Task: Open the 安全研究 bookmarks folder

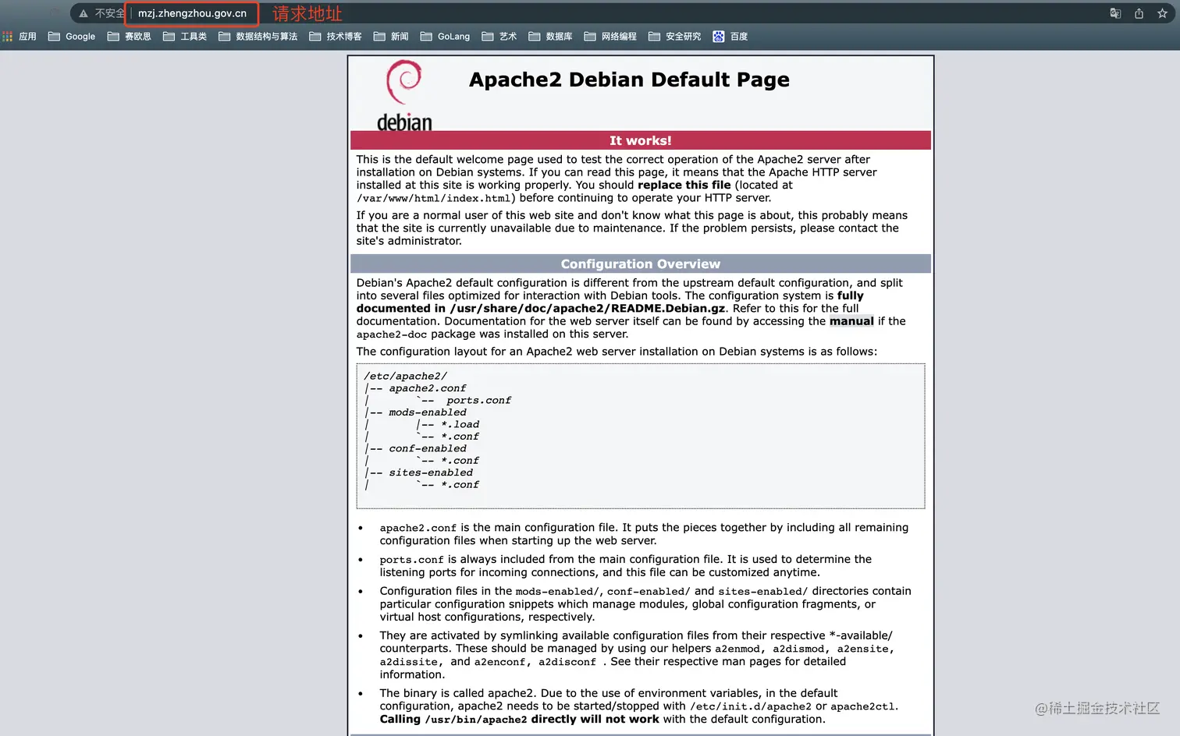Action: pos(675,37)
